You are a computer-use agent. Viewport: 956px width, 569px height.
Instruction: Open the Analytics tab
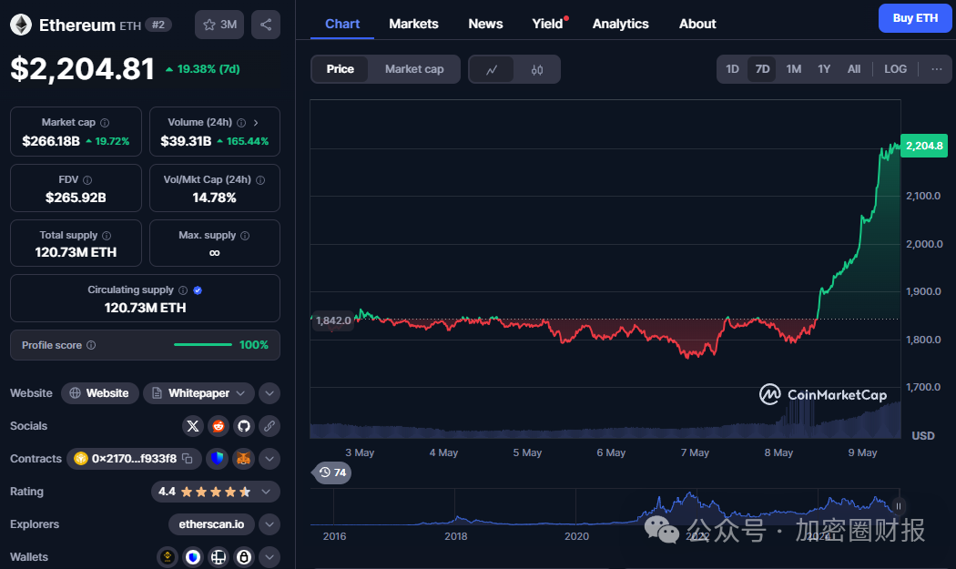621,24
